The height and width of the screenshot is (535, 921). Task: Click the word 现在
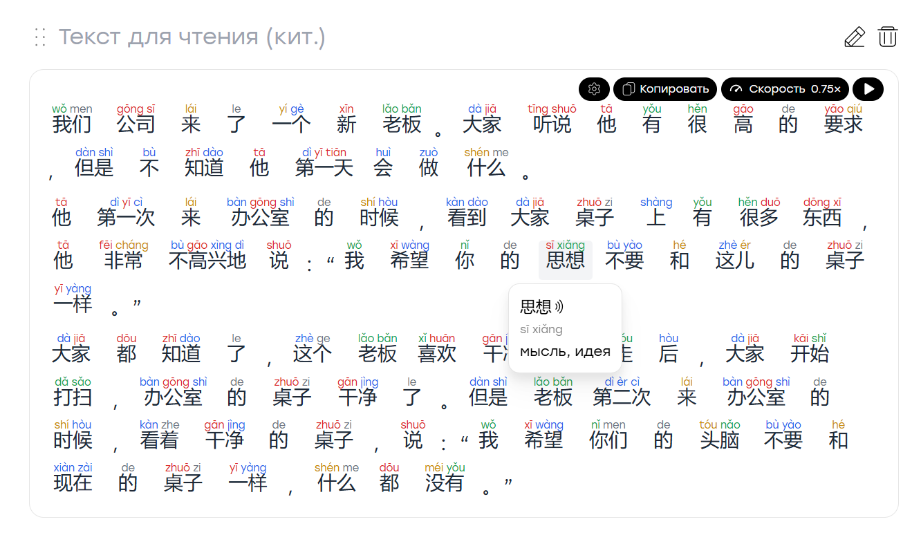click(x=73, y=483)
